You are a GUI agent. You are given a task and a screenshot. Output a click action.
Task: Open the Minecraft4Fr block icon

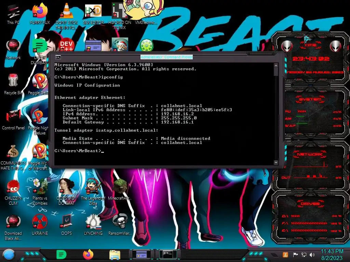click(x=120, y=189)
